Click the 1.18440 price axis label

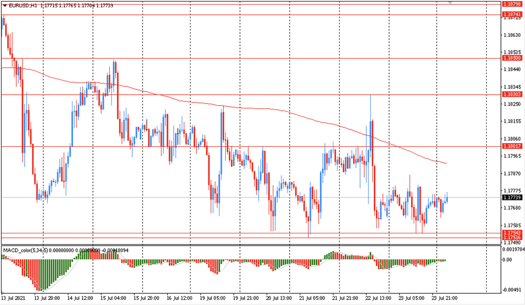[512, 69]
